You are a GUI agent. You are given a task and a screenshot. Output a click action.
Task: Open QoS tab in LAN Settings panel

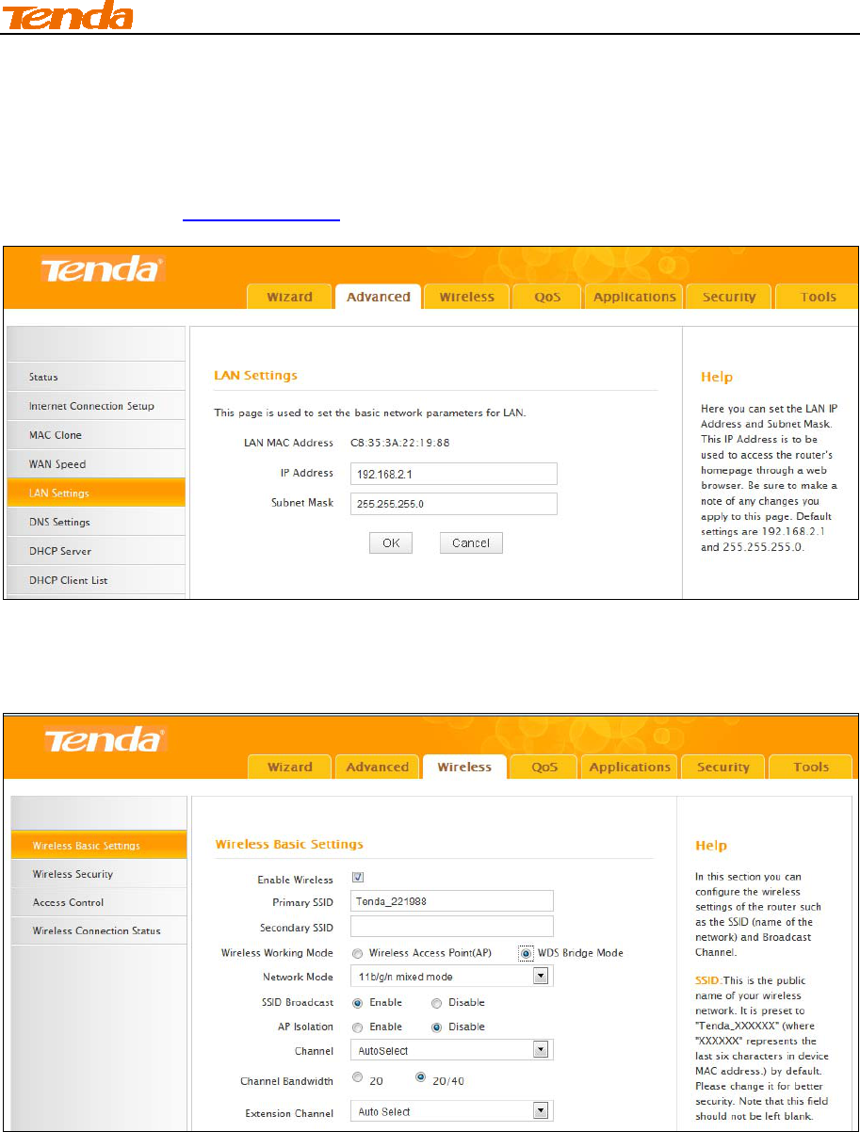coord(545,297)
